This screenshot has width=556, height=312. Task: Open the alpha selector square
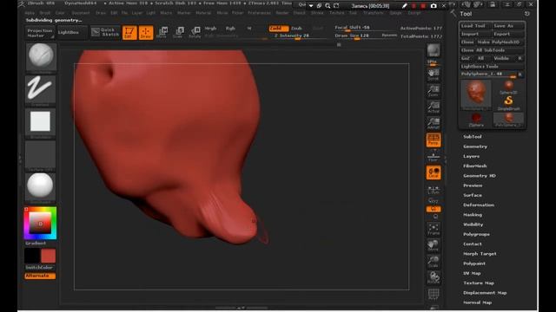(40, 121)
